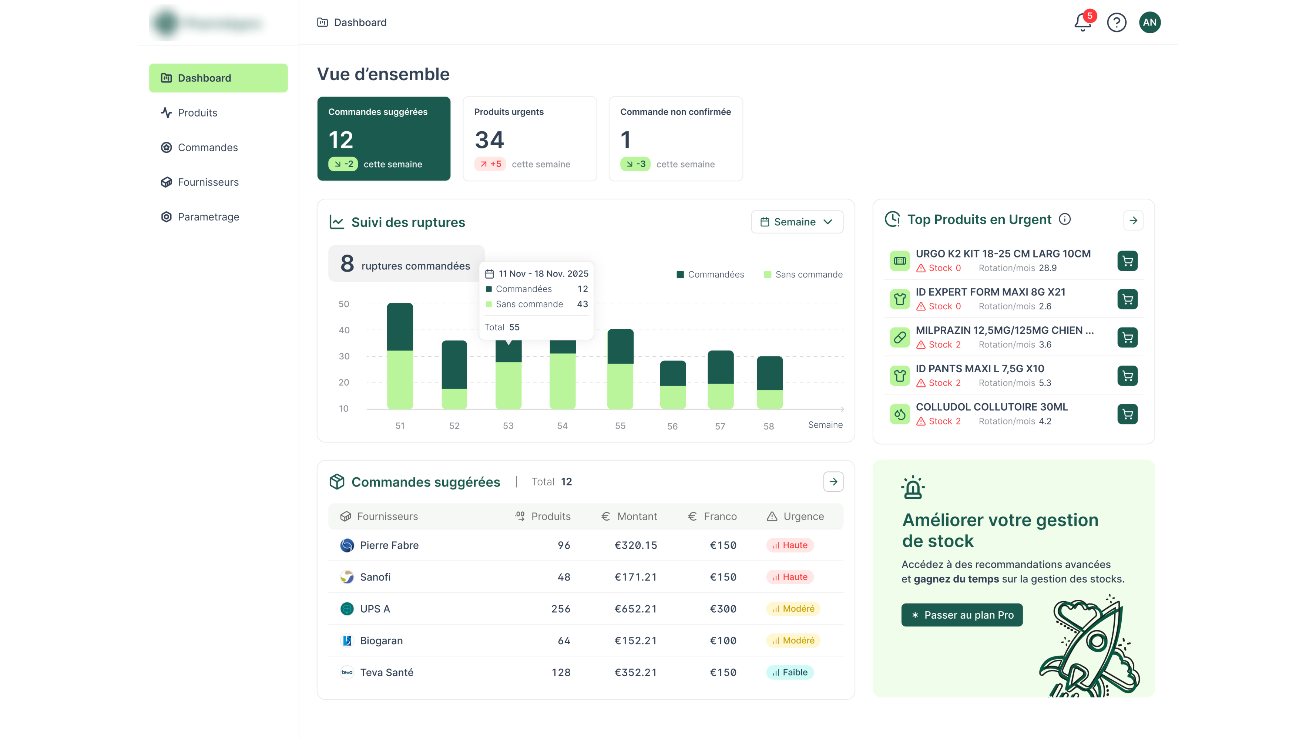1316x740 pixels.
Task: Open the Semaine period dropdown
Action: click(x=797, y=222)
